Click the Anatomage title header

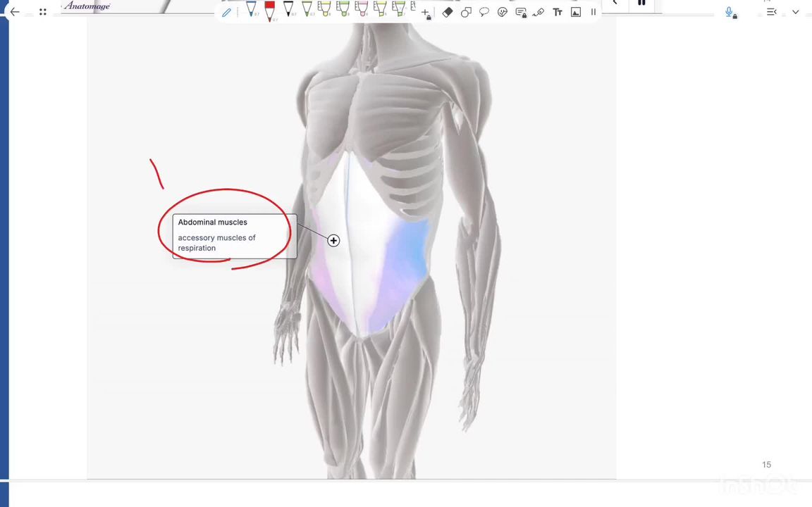[x=86, y=6]
